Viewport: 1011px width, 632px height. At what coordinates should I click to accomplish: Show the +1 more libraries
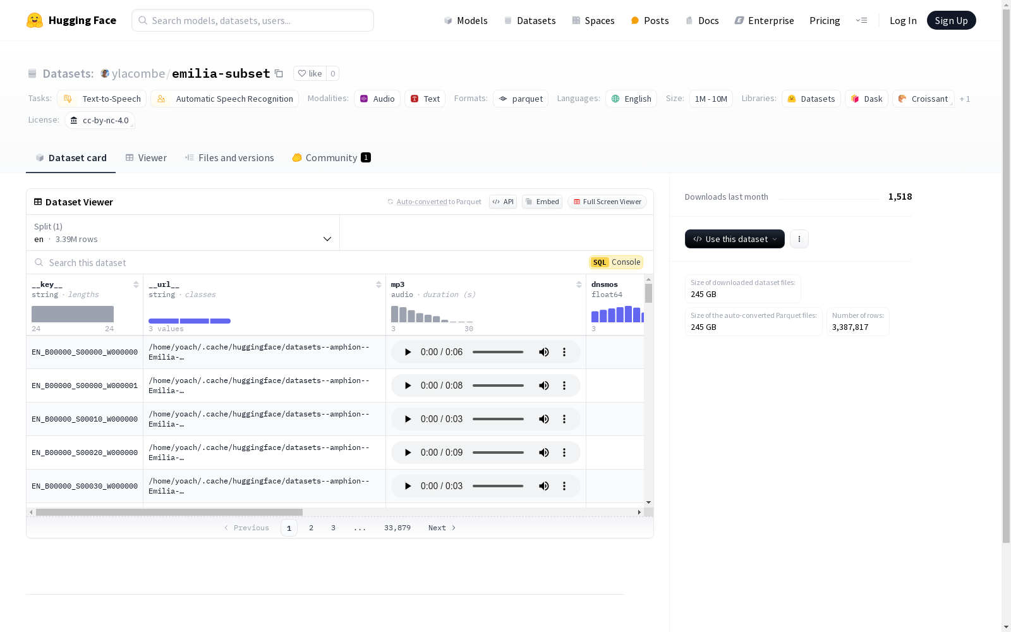965,99
